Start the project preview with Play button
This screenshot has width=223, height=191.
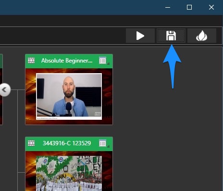(x=140, y=36)
